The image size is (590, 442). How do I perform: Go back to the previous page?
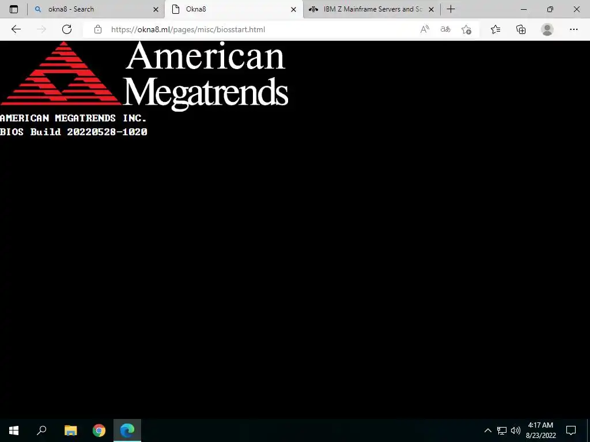16,29
